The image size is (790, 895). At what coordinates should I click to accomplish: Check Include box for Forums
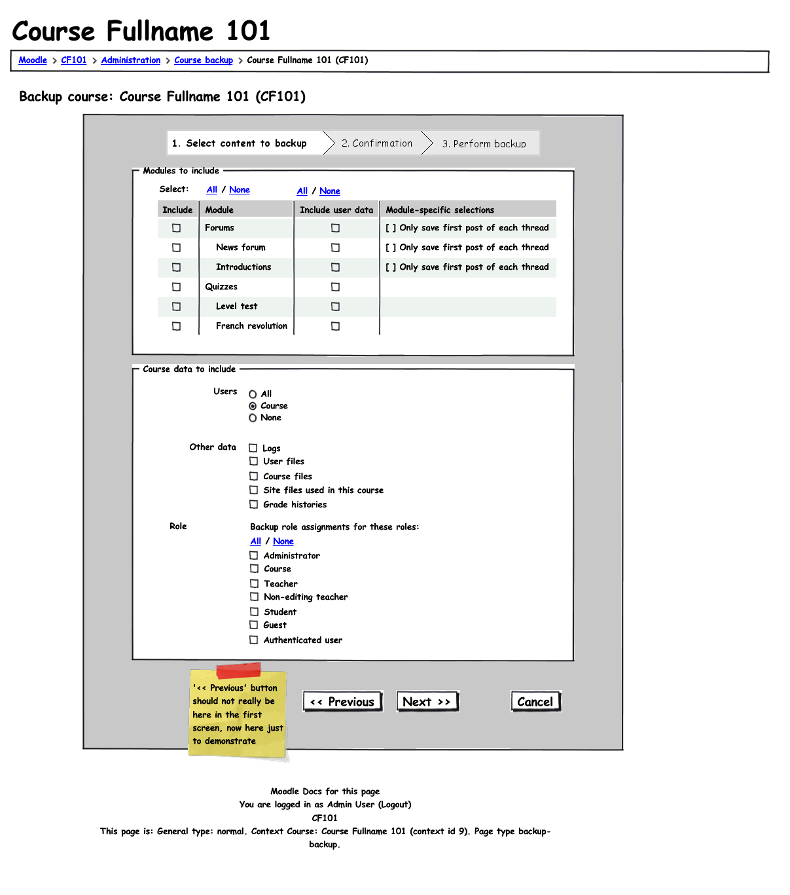[176, 228]
